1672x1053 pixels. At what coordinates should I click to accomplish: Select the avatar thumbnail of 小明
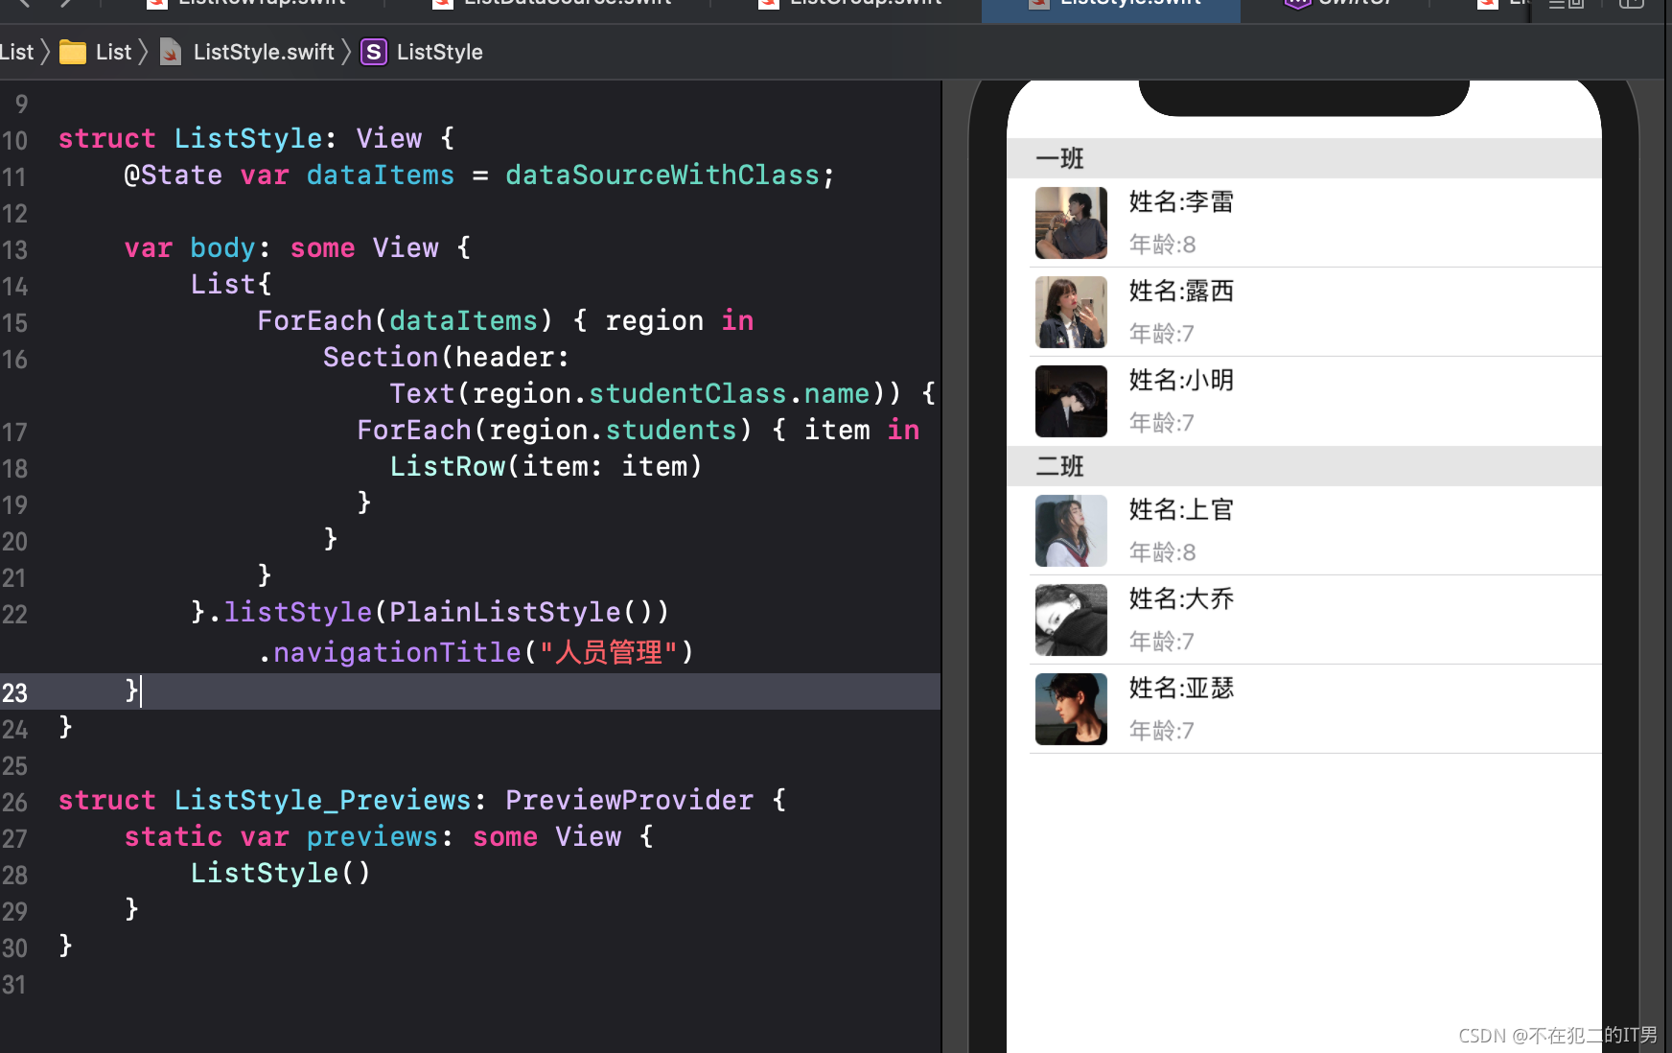pyautogui.click(x=1071, y=401)
